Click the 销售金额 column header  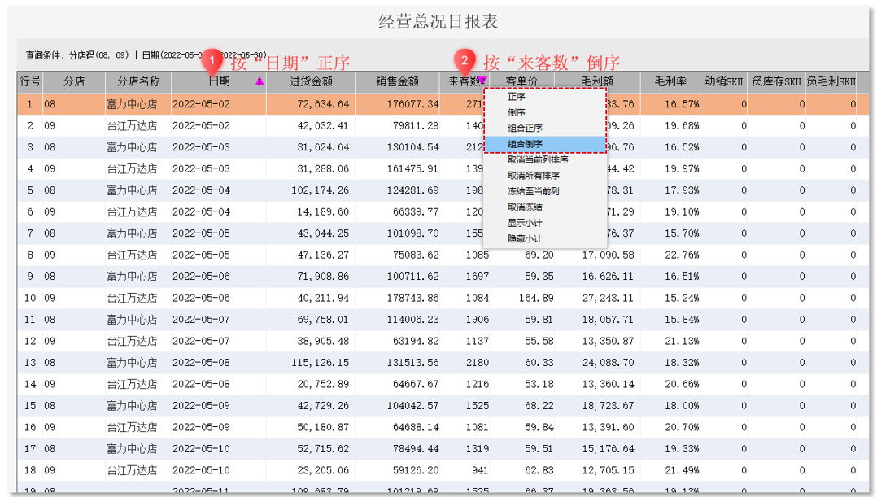tap(397, 81)
